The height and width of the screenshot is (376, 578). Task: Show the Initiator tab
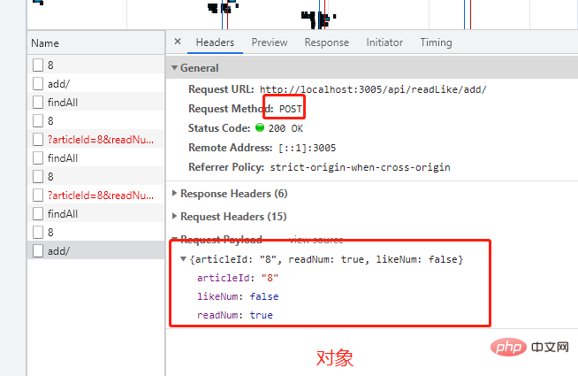(x=384, y=42)
